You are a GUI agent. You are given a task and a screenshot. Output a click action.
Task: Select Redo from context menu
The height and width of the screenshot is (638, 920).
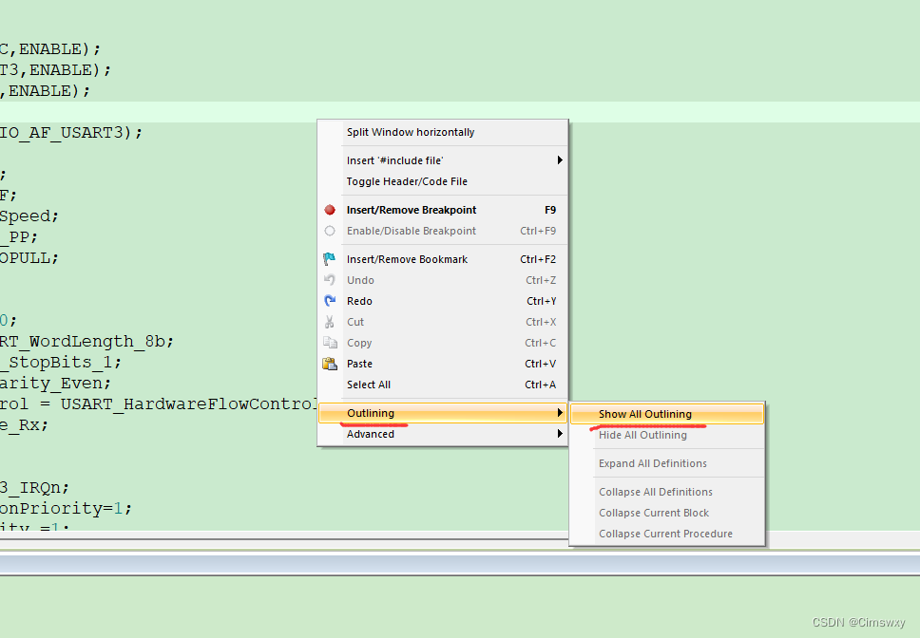pyautogui.click(x=443, y=301)
